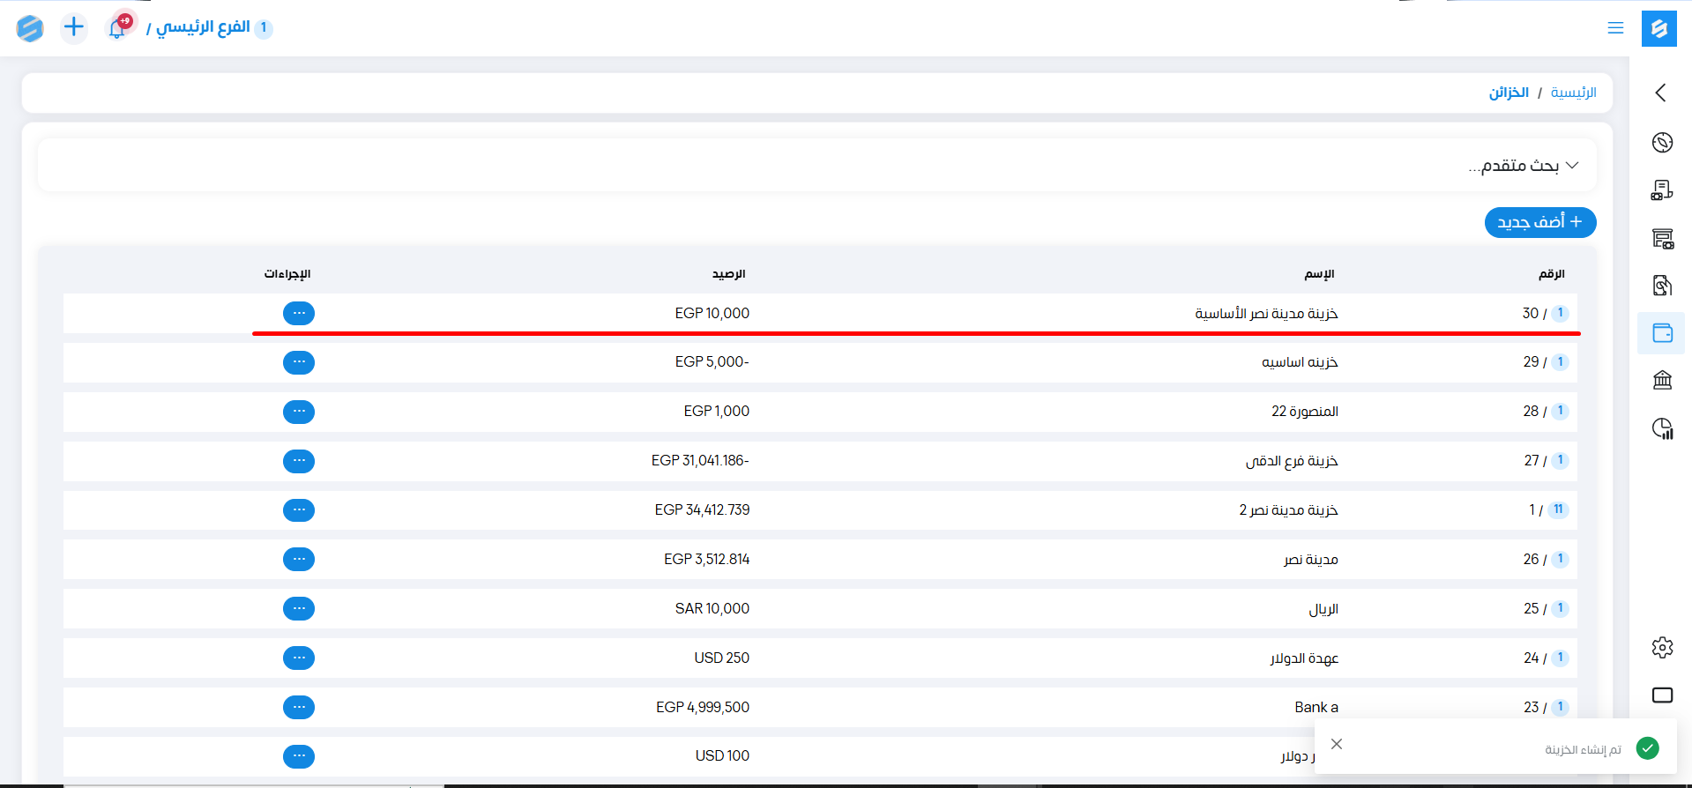Expand the advanced search panel

(x=1524, y=166)
